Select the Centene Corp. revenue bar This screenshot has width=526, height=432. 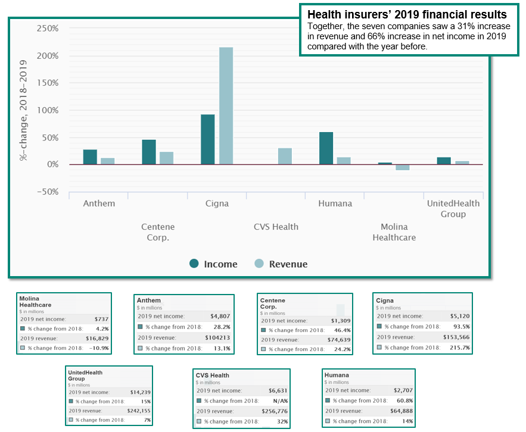pyautogui.click(x=166, y=158)
